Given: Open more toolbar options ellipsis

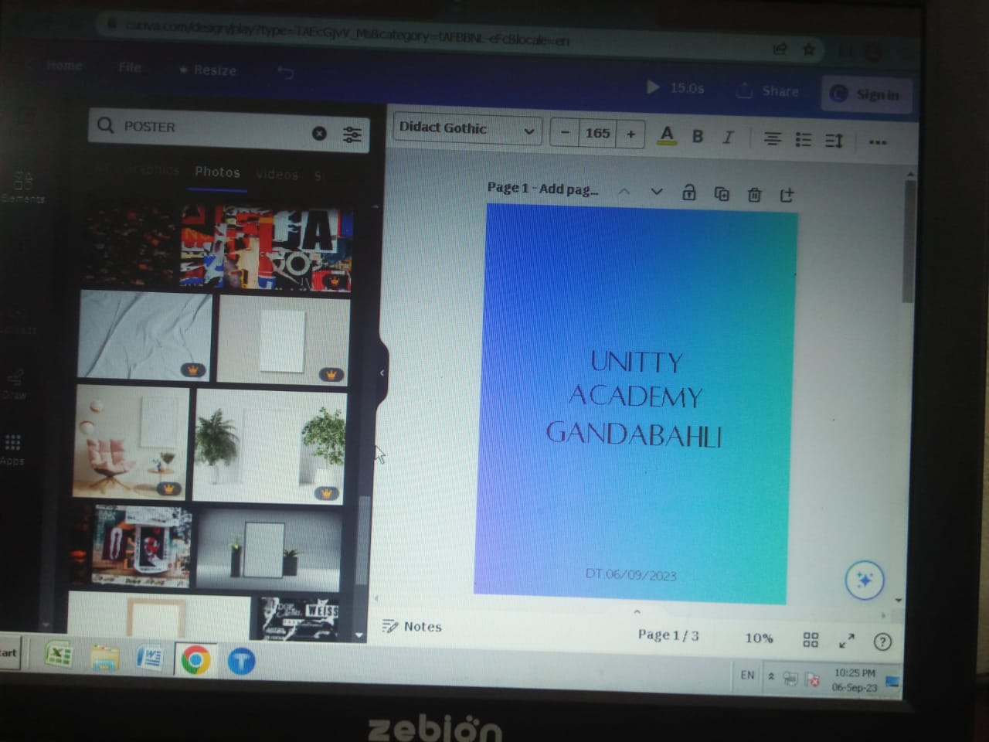Looking at the screenshot, I should coord(878,142).
